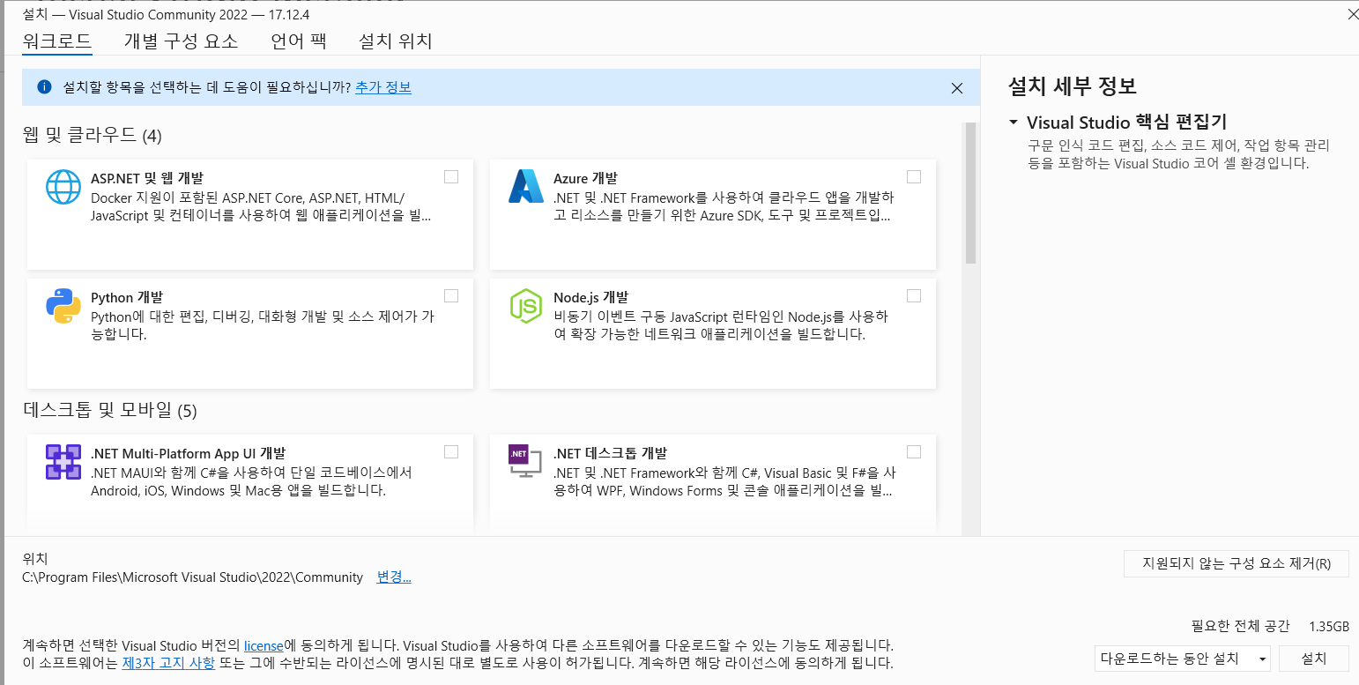The height and width of the screenshot is (685, 1359).
Task: Open the 다운로드하는 동안 설치 dropdown
Action: coord(1184,659)
